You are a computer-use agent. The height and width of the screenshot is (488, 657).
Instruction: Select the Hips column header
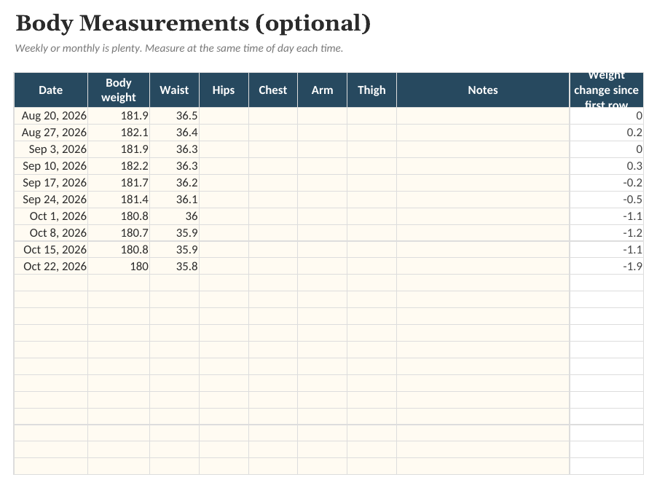224,90
